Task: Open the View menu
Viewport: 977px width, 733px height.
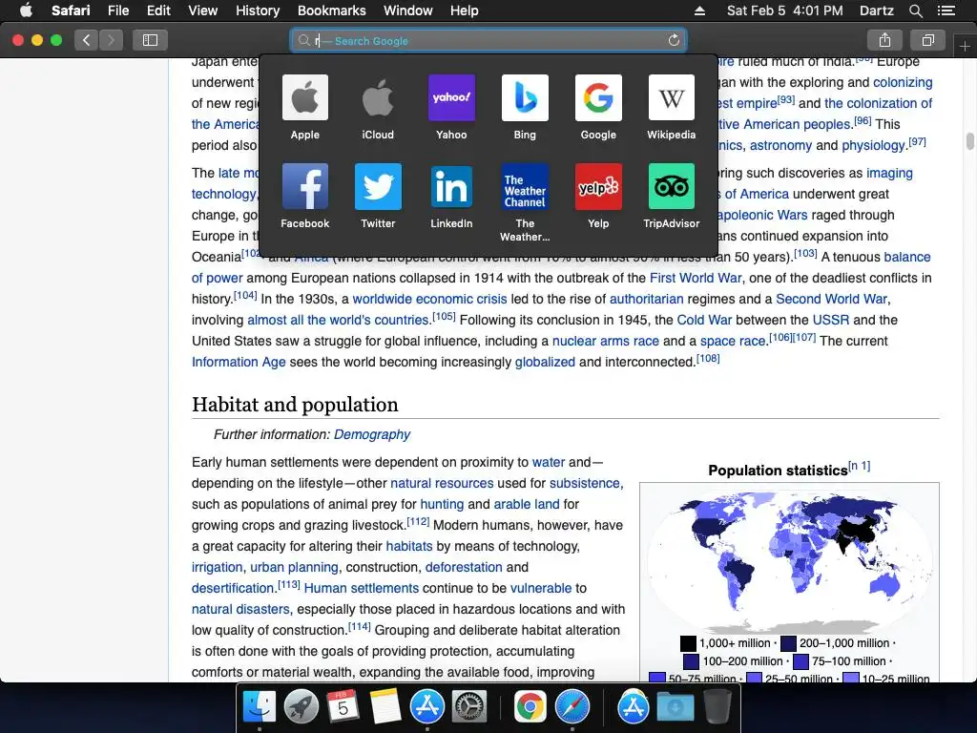Action: coord(202,10)
